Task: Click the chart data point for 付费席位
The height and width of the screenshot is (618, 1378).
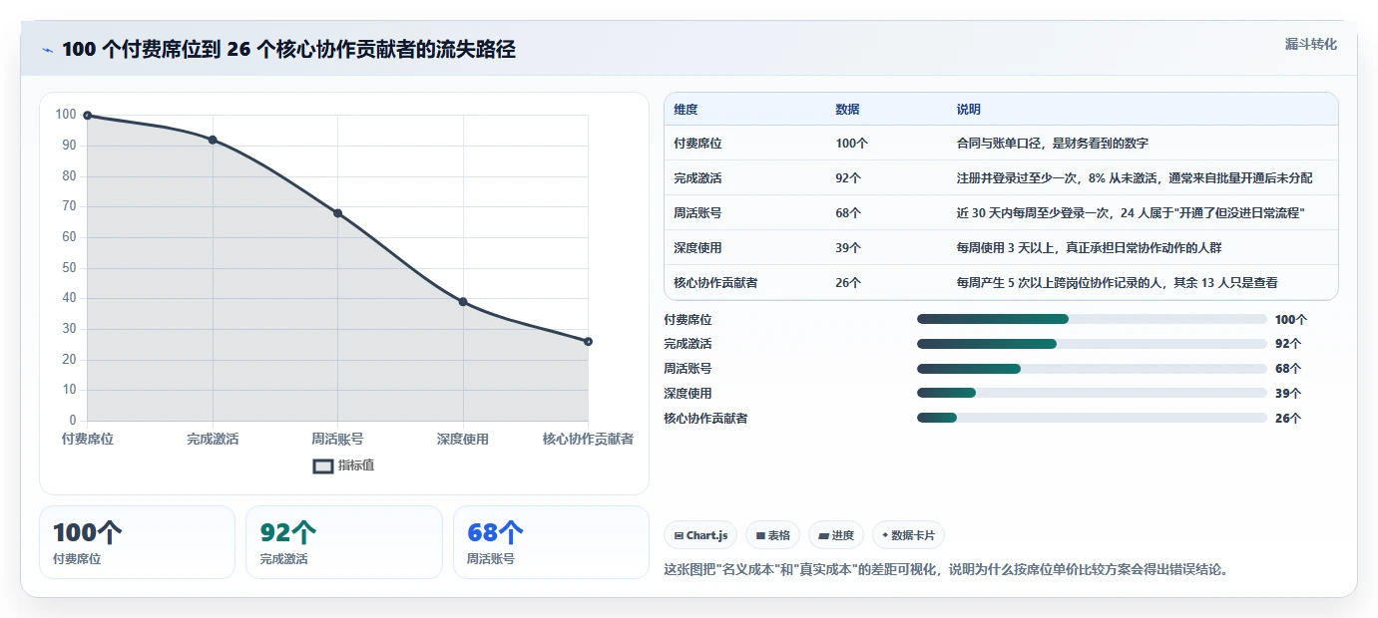Action: pos(88,116)
